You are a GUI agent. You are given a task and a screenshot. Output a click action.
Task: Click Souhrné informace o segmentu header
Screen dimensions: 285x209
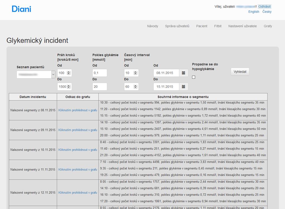click(x=183, y=97)
